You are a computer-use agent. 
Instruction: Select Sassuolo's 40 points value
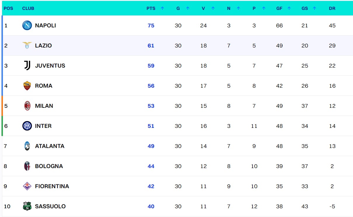coord(151,206)
